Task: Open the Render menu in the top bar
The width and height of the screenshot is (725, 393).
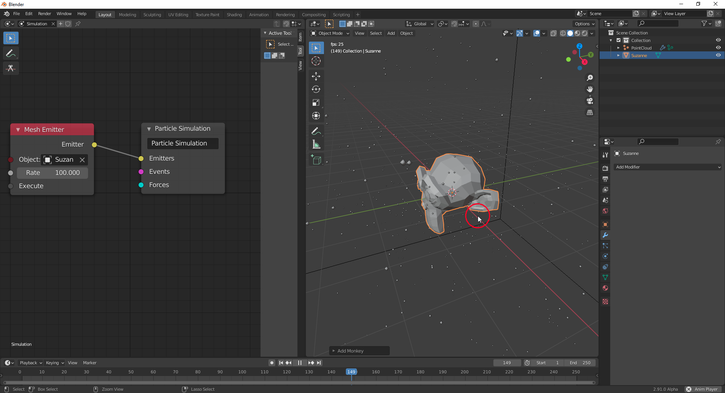Action: click(45, 14)
